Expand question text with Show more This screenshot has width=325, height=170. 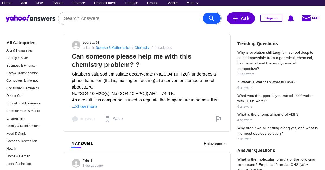coord(84,107)
